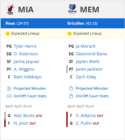Click the yellow Expected Lineup dot for Heat
Image resolution: width=125 pixels, height=140 pixels.
pos(8,34)
